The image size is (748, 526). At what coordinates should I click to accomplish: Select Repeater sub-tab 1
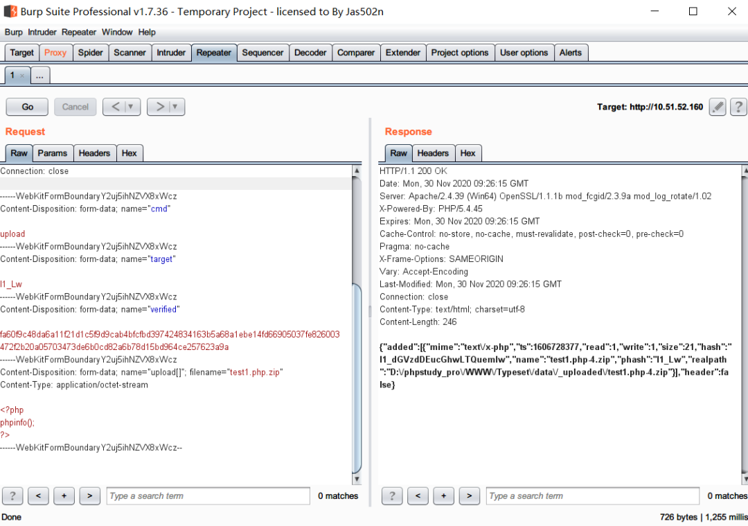click(13, 76)
